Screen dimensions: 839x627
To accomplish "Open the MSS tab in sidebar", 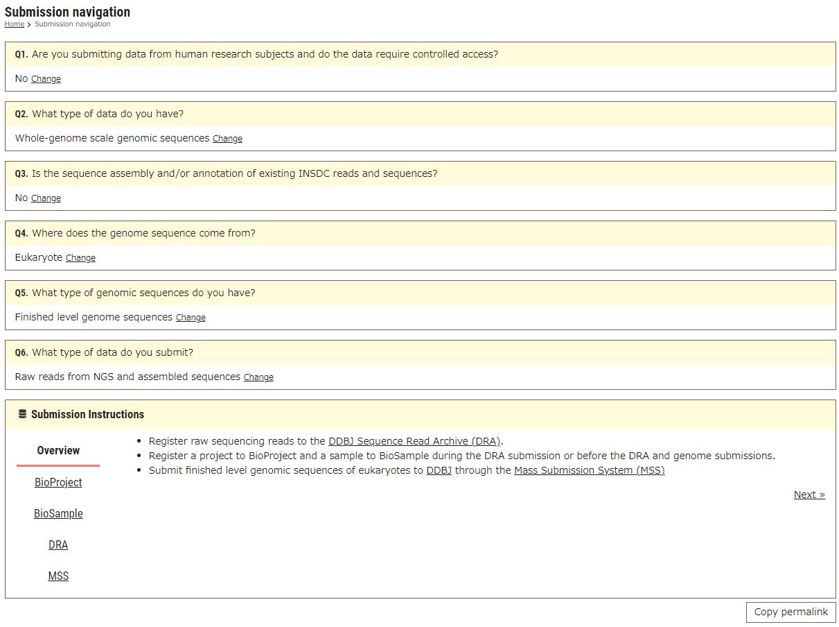I will tap(58, 576).
